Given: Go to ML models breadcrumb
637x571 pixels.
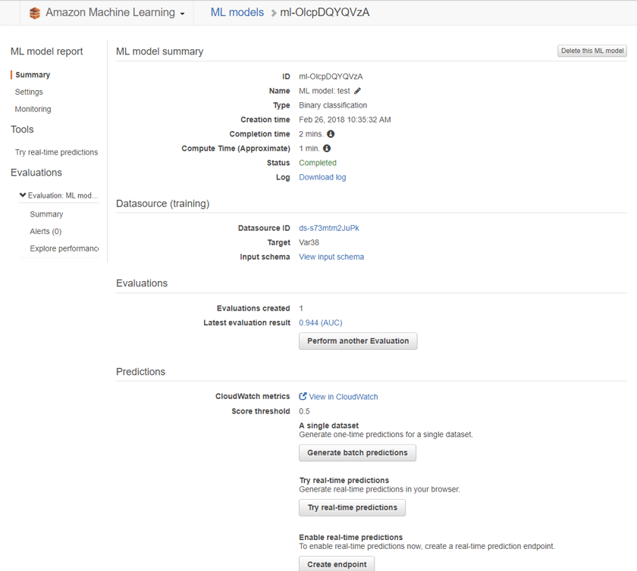Looking at the screenshot, I should (x=237, y=12).
